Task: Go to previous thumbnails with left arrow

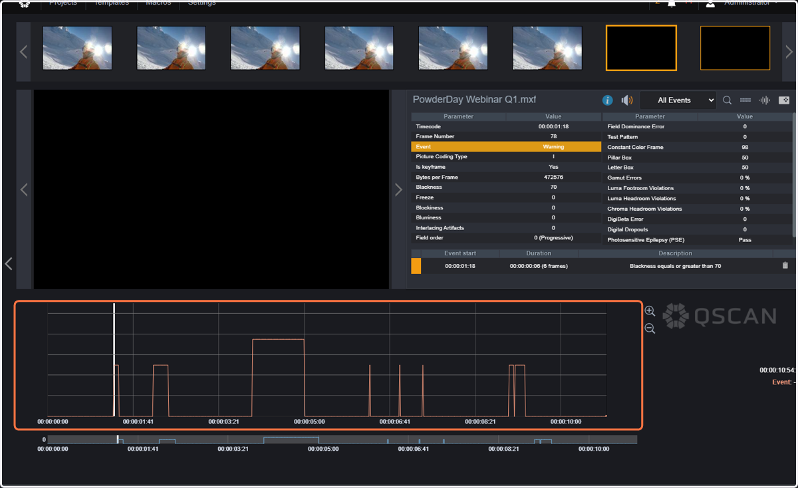Action: click(23, 52)
